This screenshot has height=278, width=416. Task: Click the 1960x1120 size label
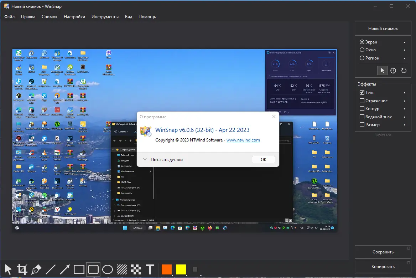pyautogui.click(x=383, y=135)
